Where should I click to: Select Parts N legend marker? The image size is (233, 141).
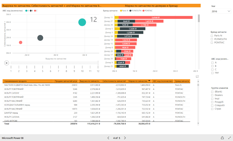[x=121, y=11]
